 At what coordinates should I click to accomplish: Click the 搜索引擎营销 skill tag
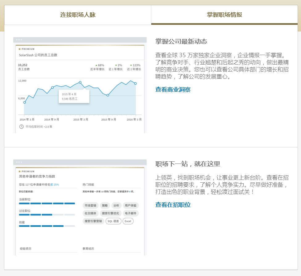click(94, 221)
